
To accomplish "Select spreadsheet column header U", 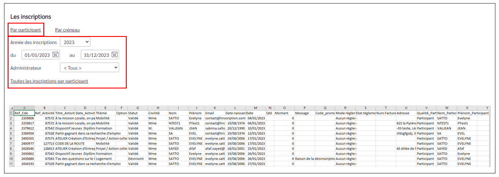I will (x=406, y=109).
